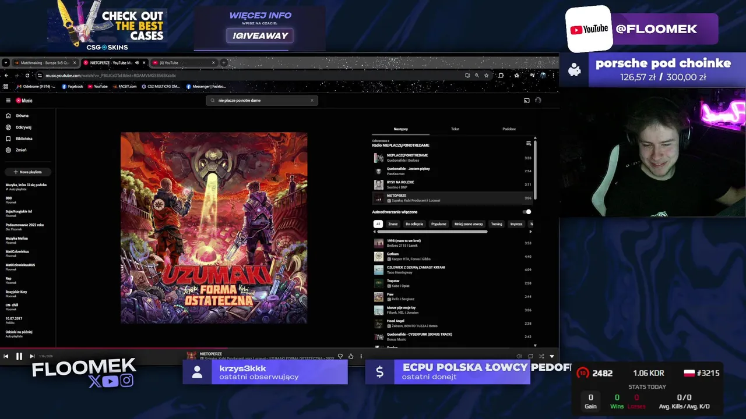The image size is (746, 419).
Task: Click the YouTube Music logo
Action: tap(24, 101)
